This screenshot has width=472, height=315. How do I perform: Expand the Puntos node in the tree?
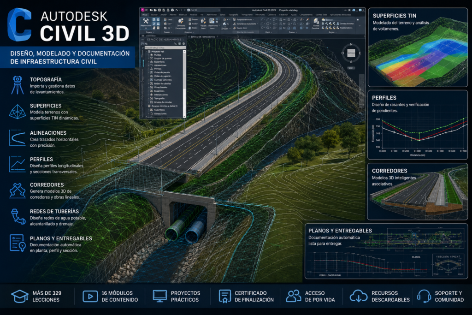pos(148,55)
